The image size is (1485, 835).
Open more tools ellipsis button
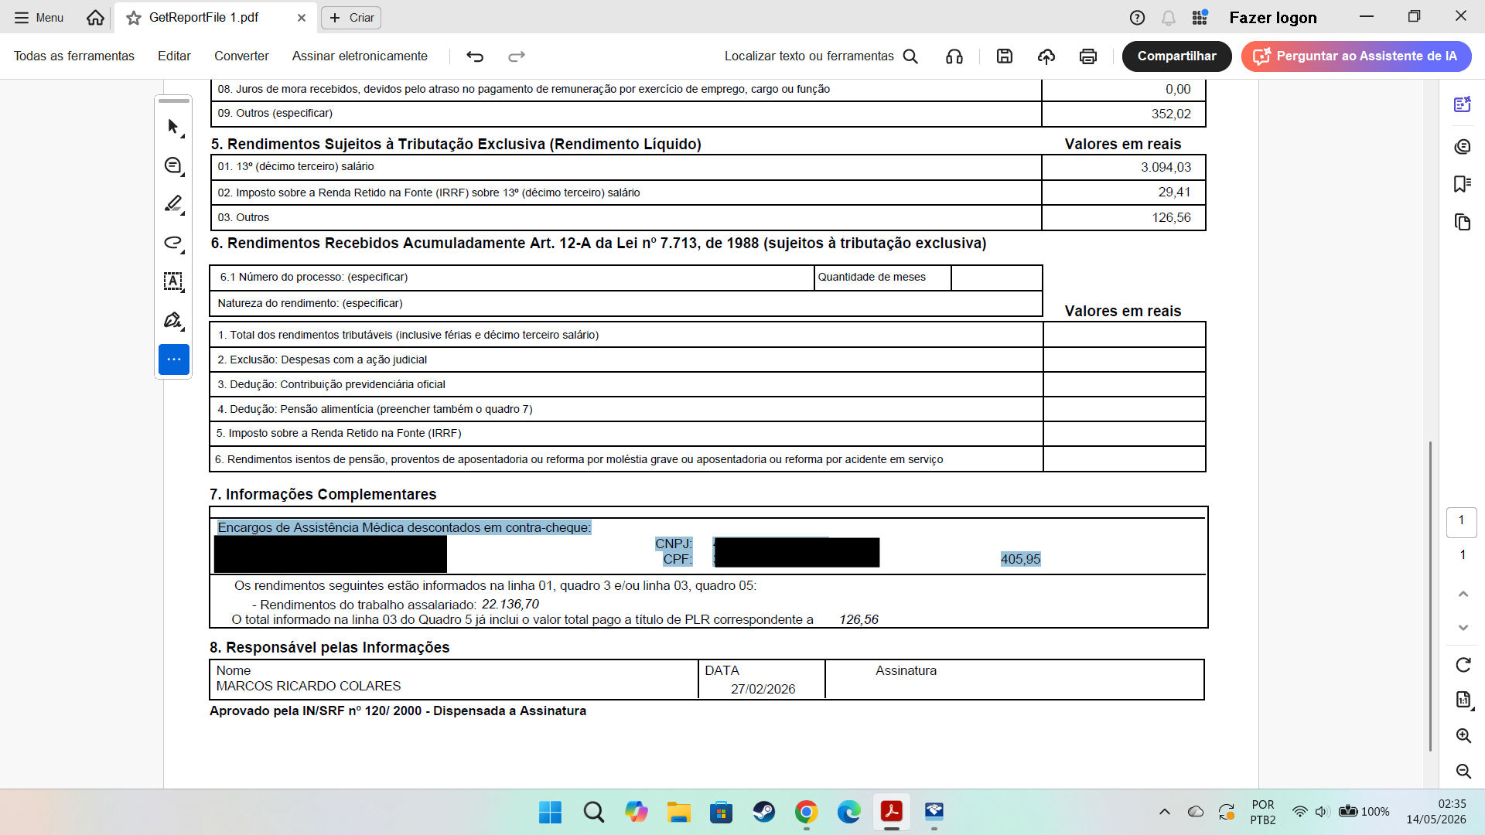pos(174,360)
